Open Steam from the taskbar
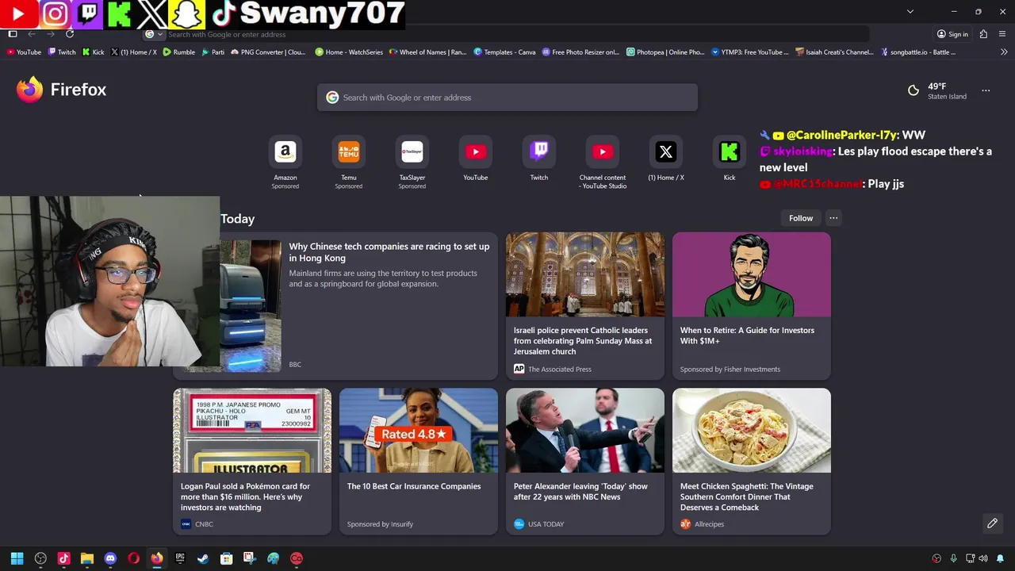Screen dimensions: 1015x571 (203, 558)
